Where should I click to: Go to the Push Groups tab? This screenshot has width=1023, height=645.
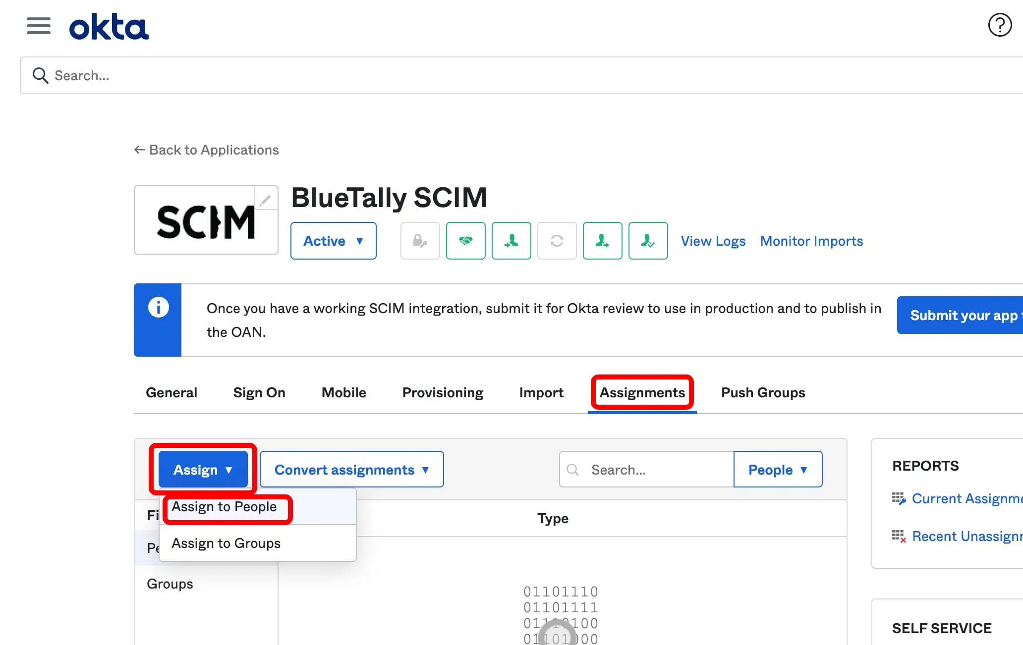point(763,392)
